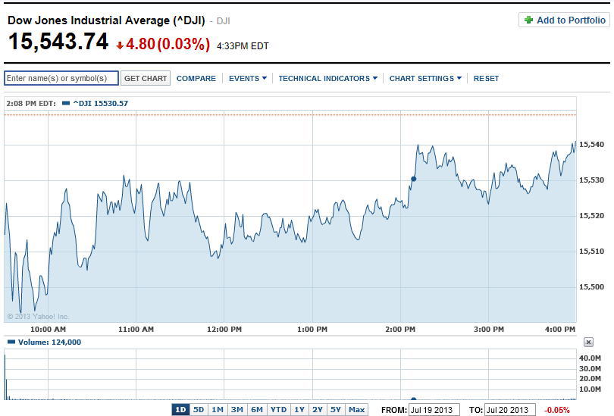The height and width of the screenshot is (416, 614).
Task: Select the 2Y range tab
Action: (318, 410)
